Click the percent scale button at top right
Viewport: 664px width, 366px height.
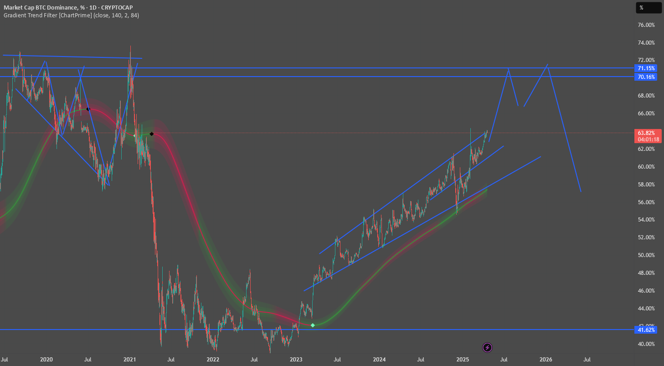click(648, 8)
